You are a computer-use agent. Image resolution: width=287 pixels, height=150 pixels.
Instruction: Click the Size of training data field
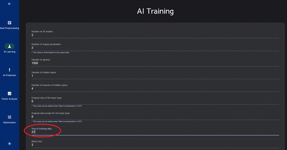click(155, 132)
